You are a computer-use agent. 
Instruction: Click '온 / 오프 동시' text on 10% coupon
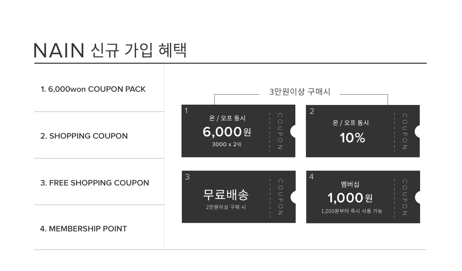coord(351,123)
